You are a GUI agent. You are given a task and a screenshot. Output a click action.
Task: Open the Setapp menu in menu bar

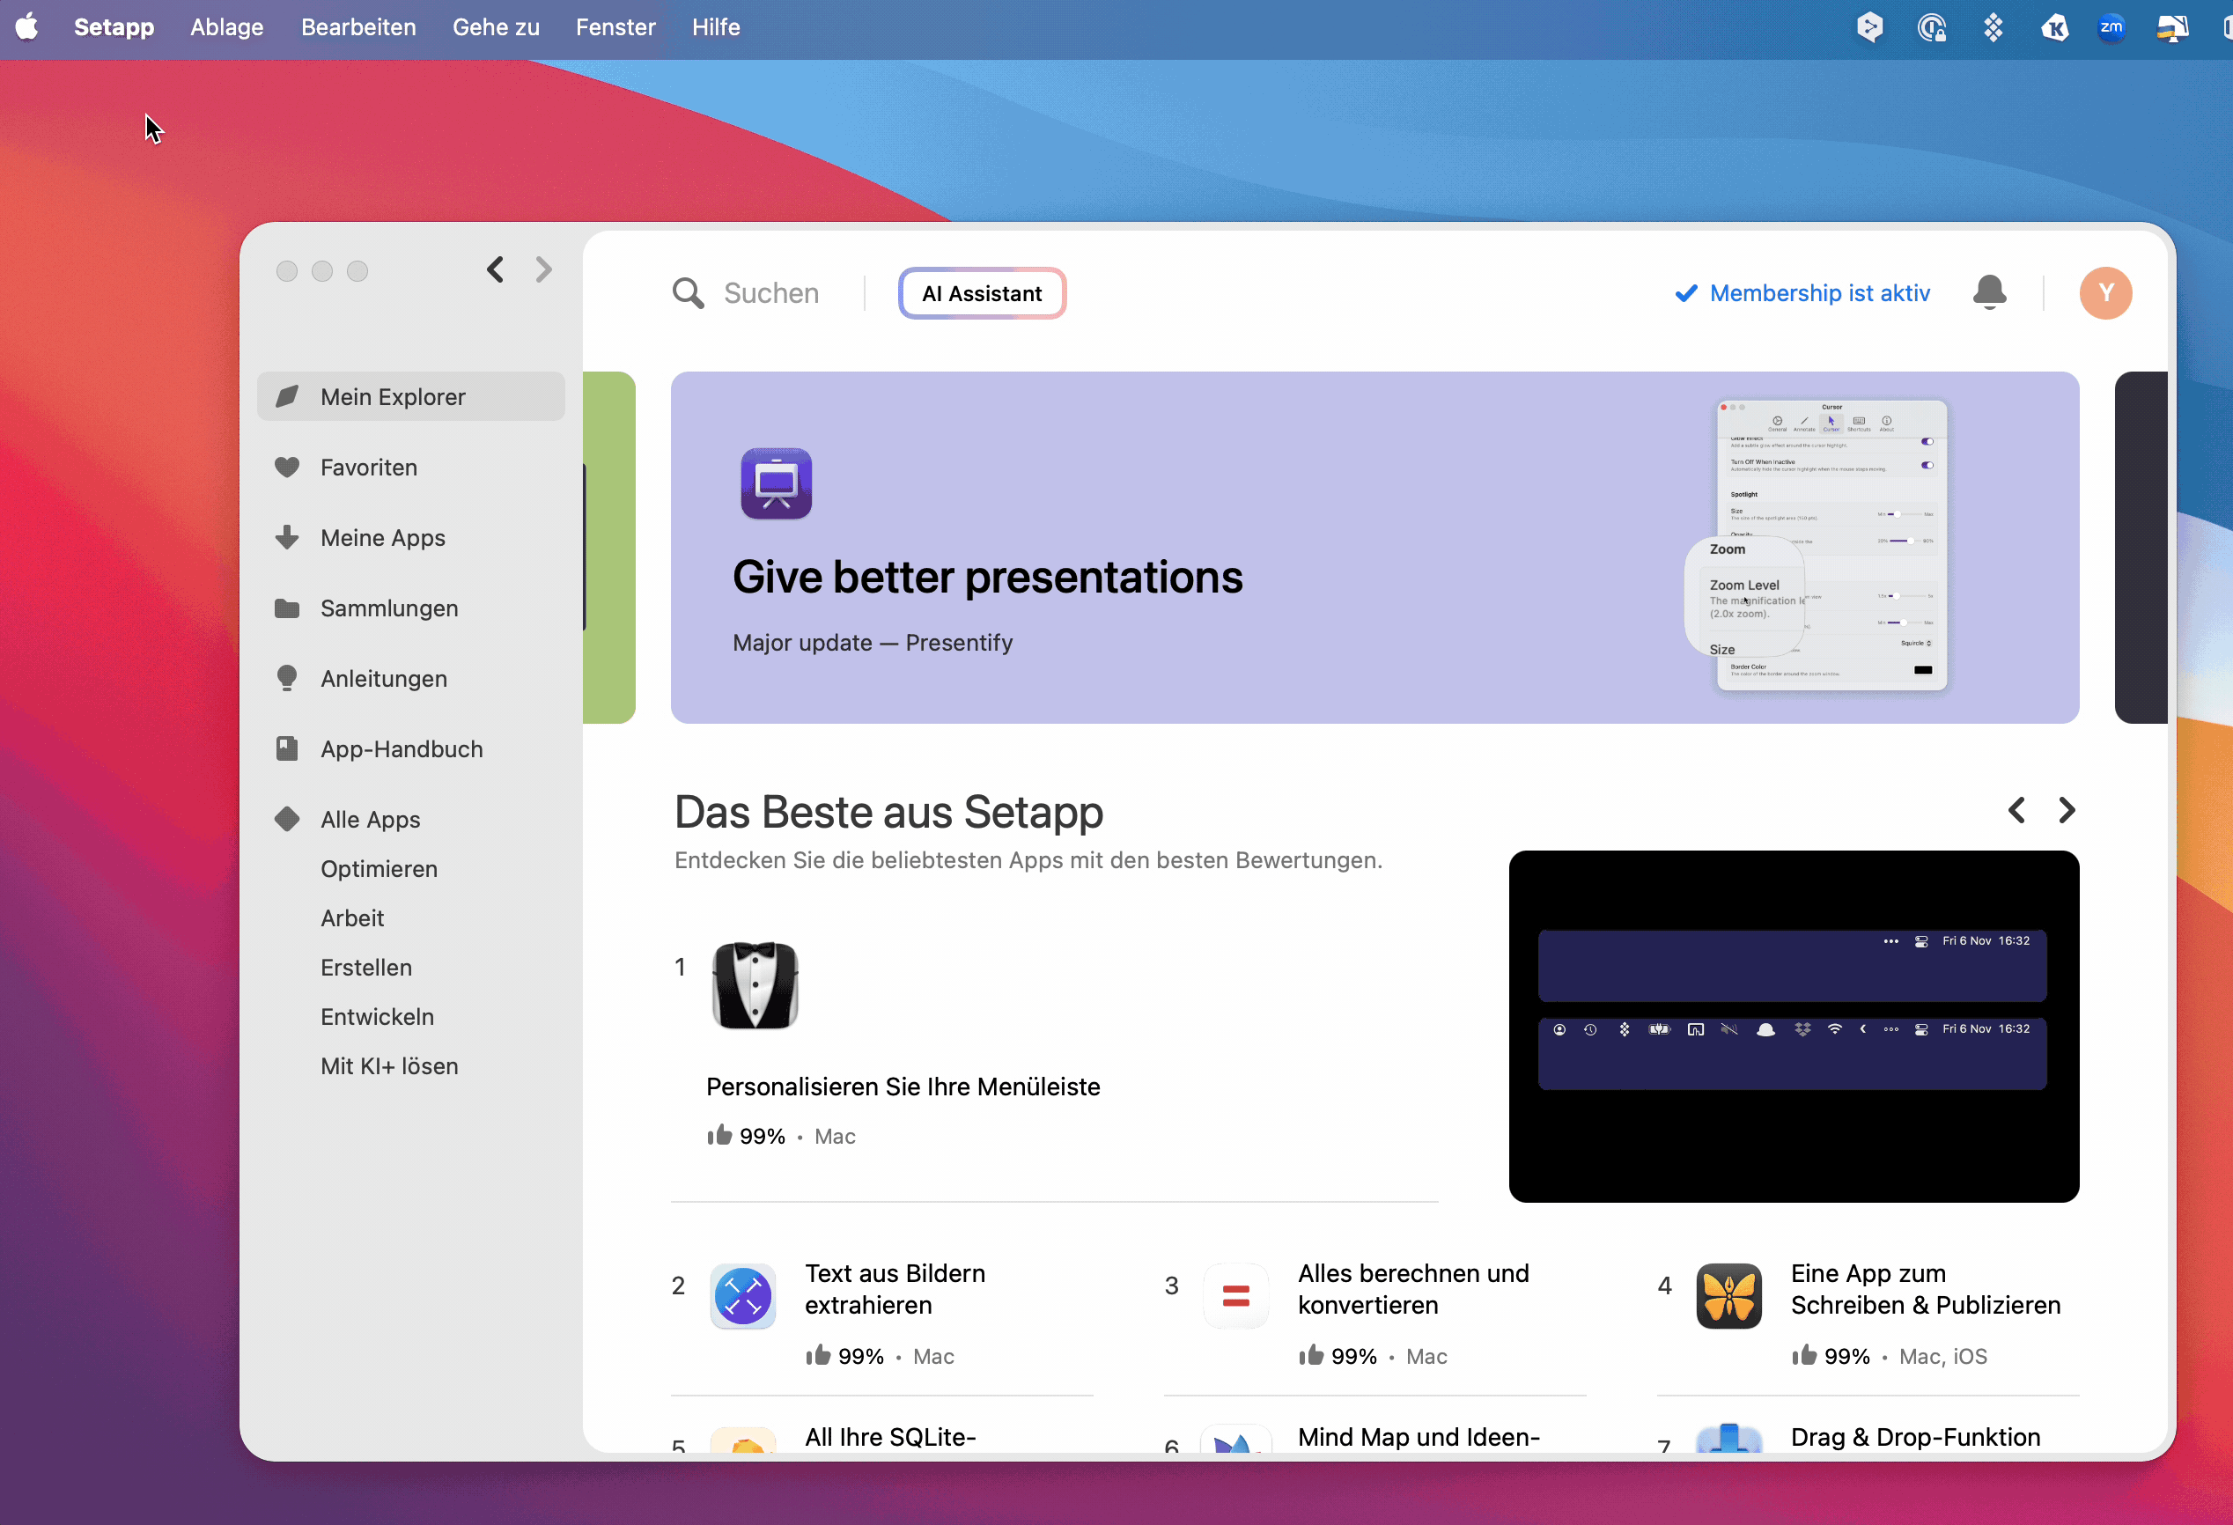click(114, 27)
